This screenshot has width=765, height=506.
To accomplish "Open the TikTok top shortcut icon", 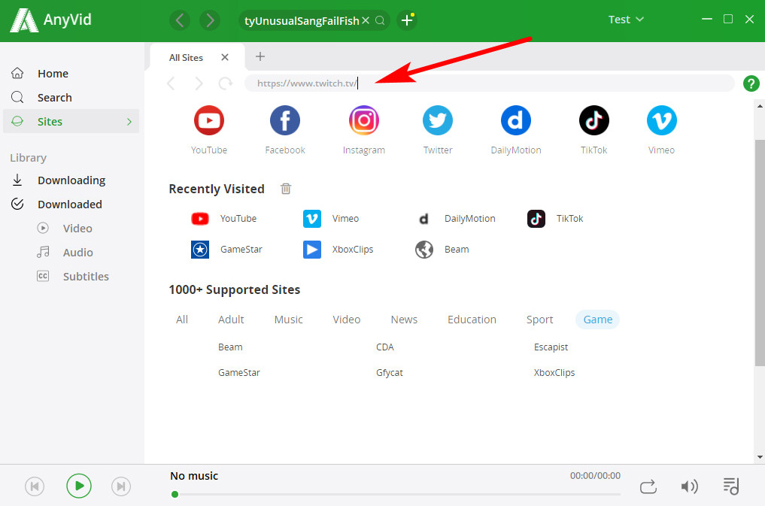I will coord(593,120).
